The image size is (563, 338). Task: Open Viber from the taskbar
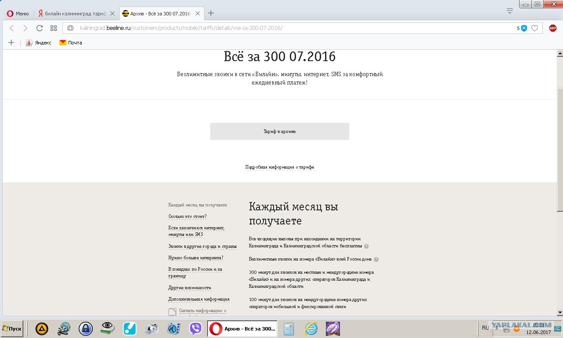coord(196,329)
